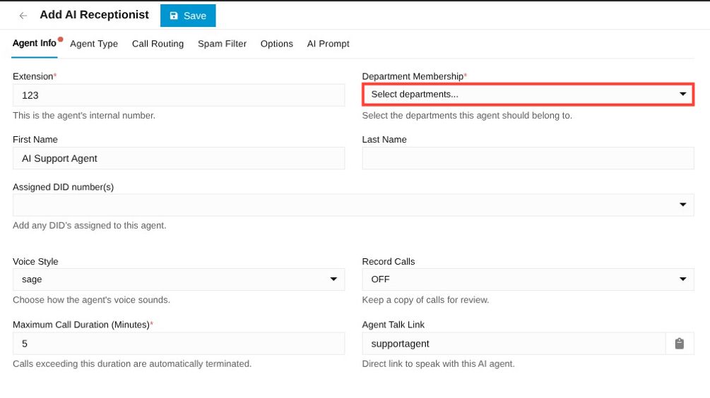The image size is (710, 398).
Task: Click the Extension input field
Action: (x=179, y=95)
